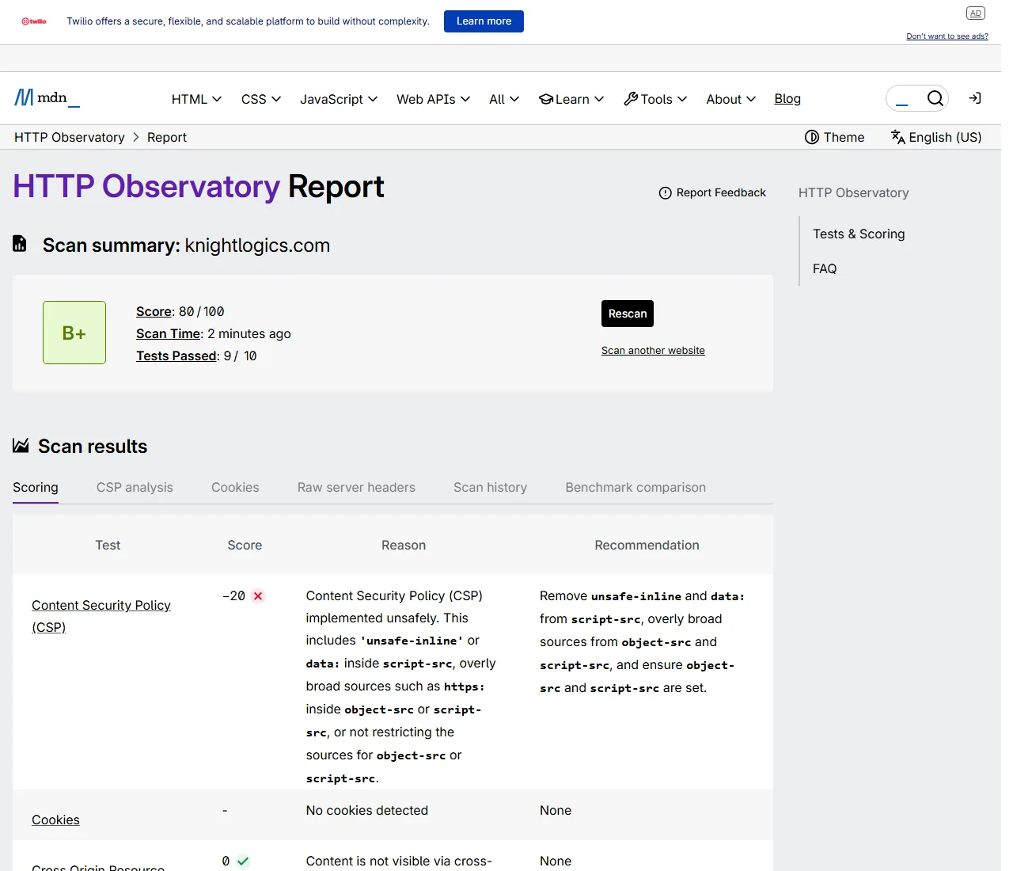Click the Rescan button

tap(628, 314)
